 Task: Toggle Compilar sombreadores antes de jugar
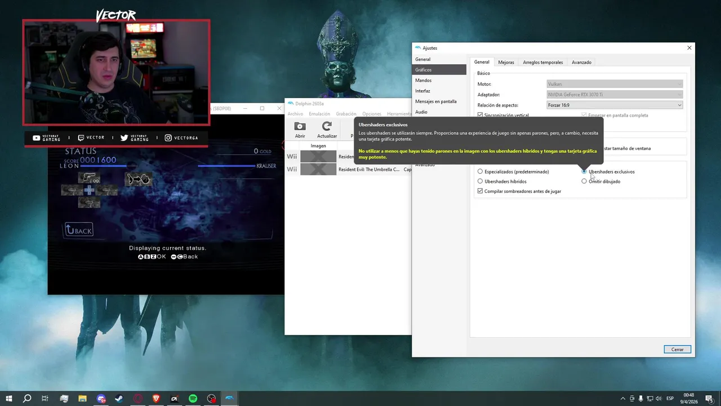click(x=480, y=191)
